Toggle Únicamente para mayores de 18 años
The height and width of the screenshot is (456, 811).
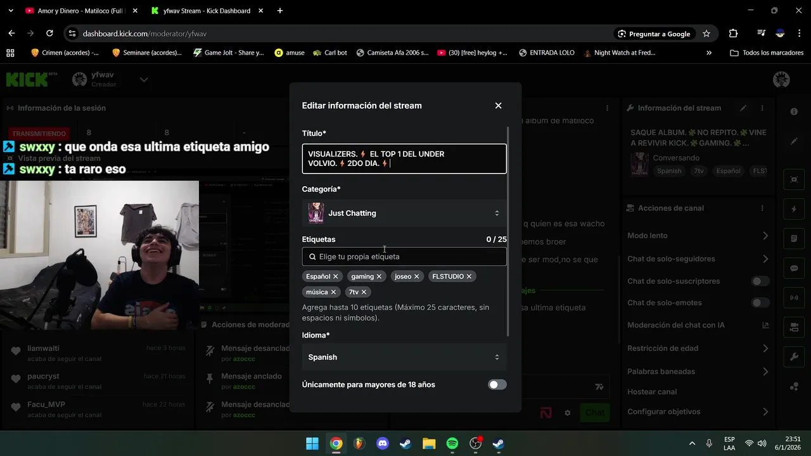[x=497, y=384]
